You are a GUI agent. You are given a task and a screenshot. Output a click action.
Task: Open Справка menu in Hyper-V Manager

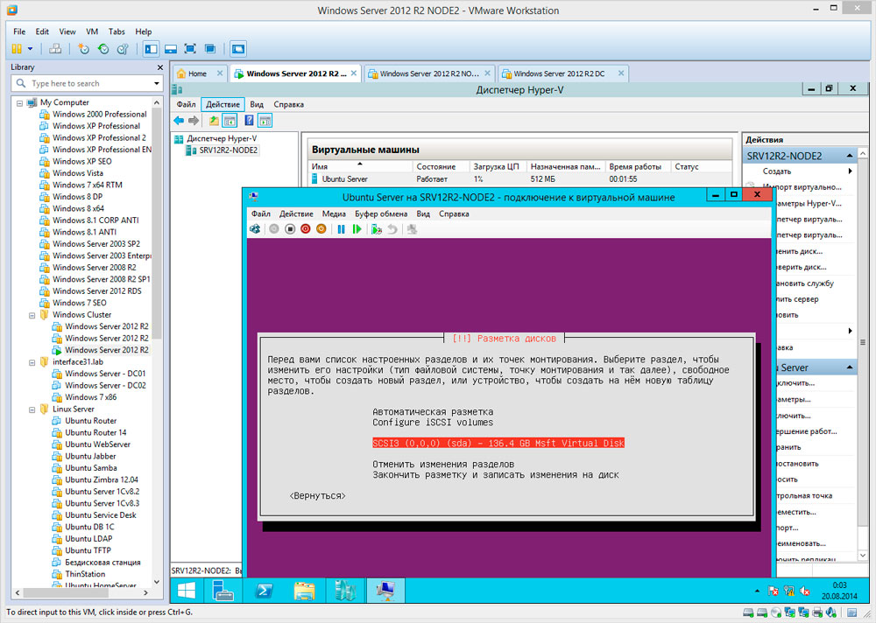[x=289, y=104]
